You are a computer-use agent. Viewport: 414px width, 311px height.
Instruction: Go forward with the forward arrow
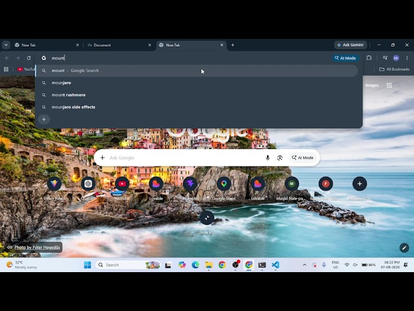(17, 58)
